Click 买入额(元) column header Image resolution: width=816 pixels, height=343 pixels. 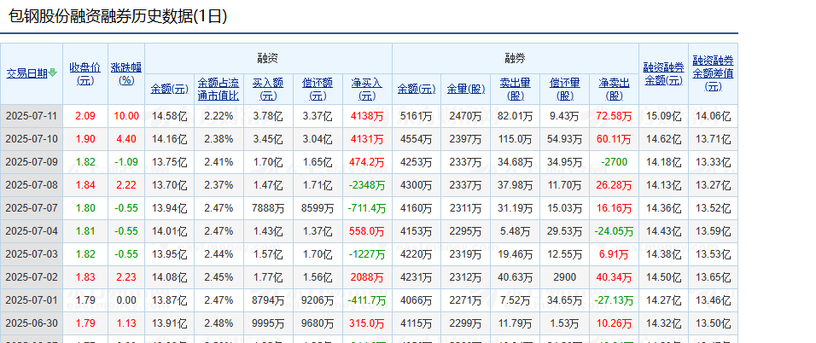pyautogui.click(x=268, y=89)
